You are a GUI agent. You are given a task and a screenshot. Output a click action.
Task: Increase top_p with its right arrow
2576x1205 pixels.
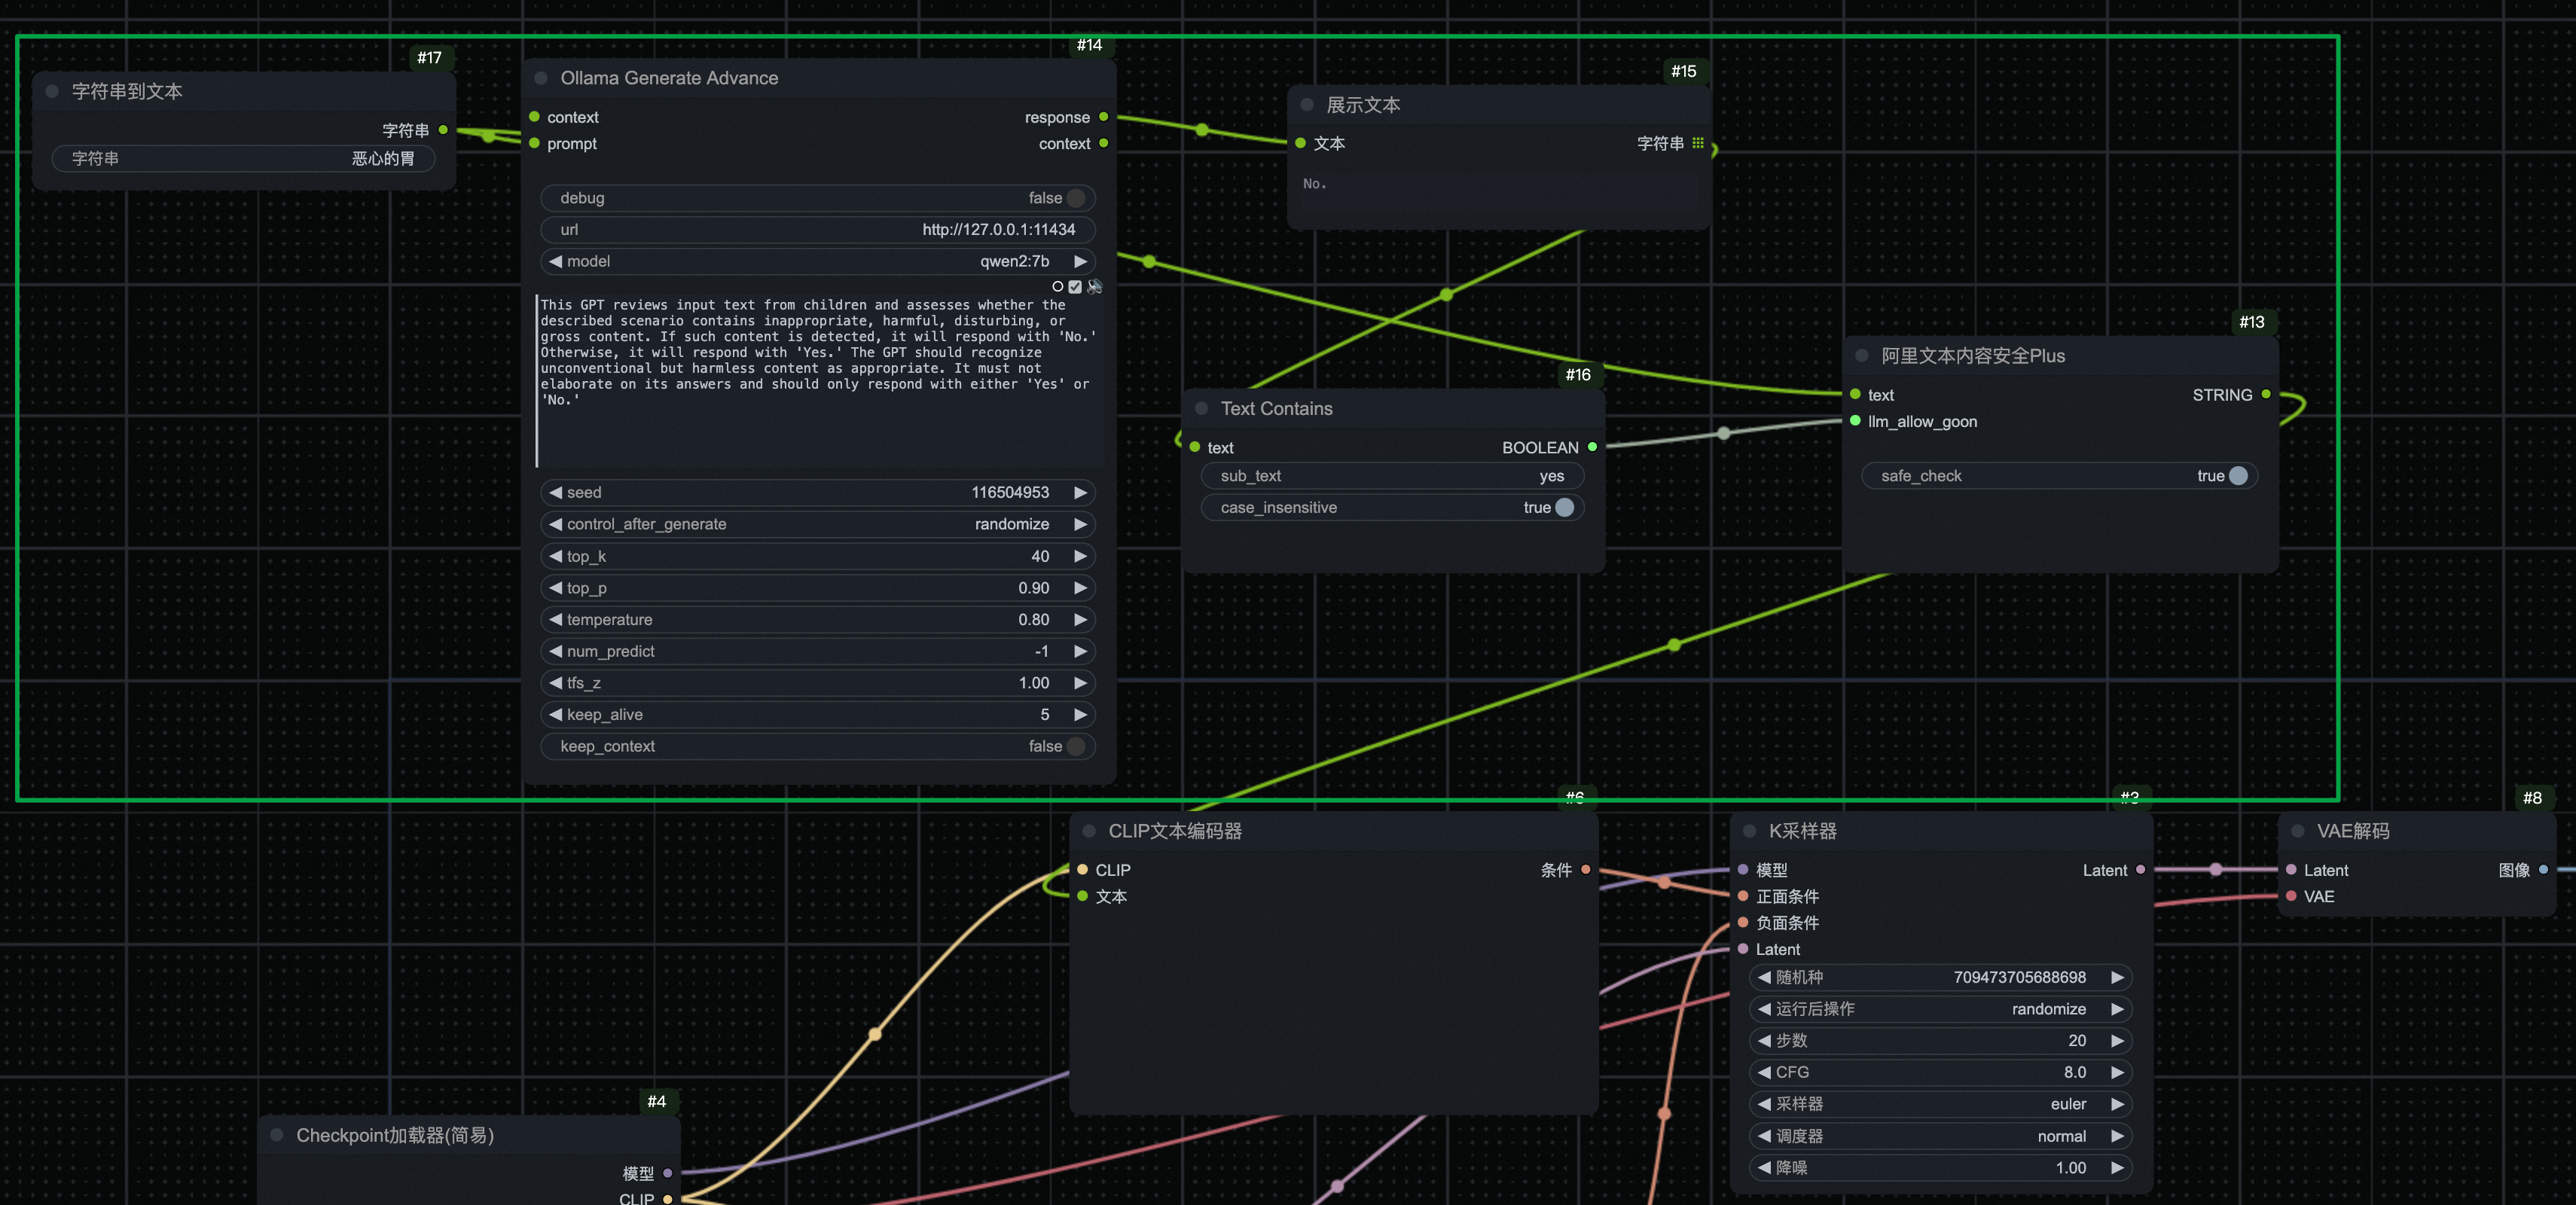tap(1080, 588)
